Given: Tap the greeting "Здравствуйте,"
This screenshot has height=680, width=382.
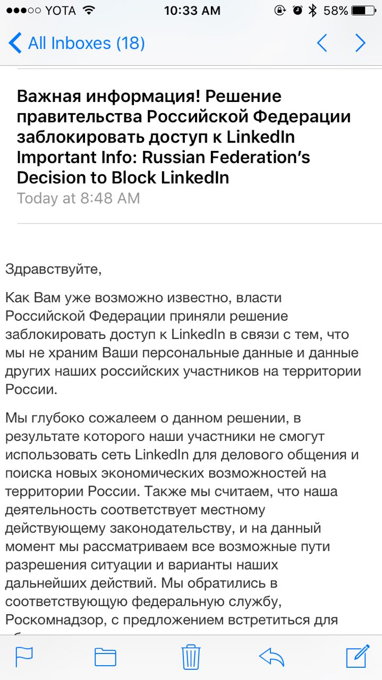Looking at the screenshot, I should click(x=53, y=269).
